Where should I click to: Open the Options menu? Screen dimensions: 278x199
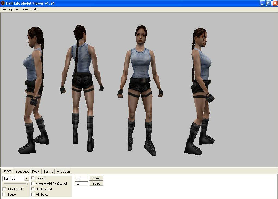pyautogui.click(x=14, y=9)
